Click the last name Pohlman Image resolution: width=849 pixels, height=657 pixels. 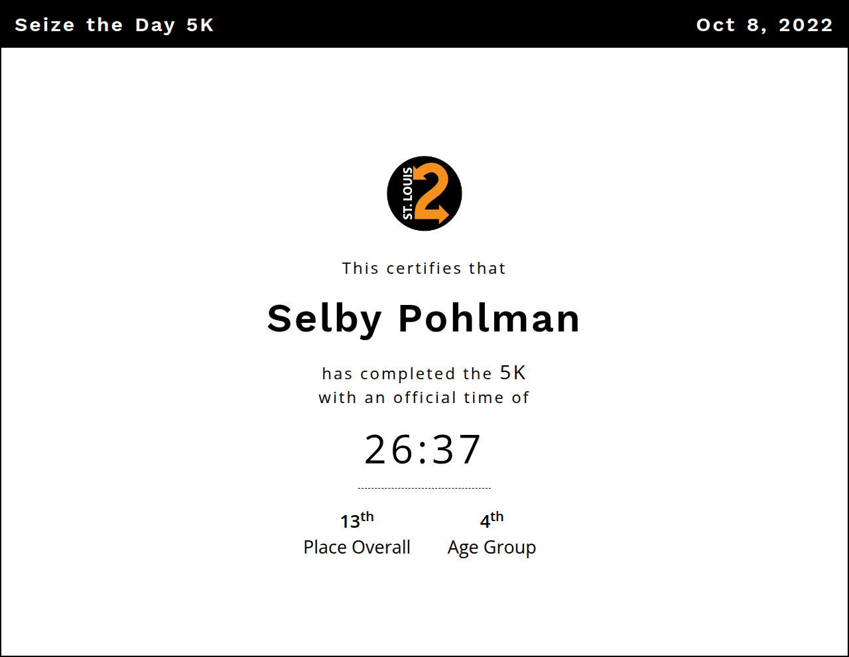point(489,318)
